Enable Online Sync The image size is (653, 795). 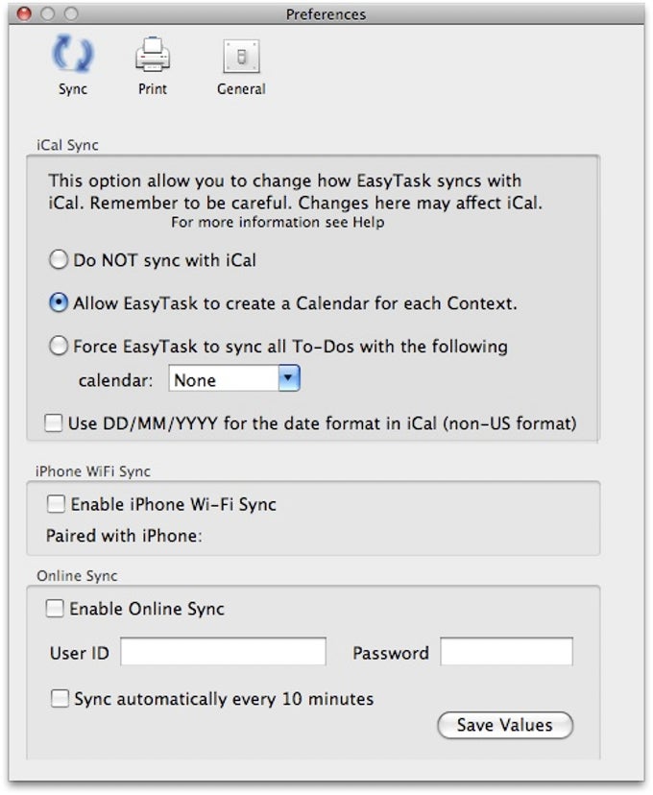(56, 608)
